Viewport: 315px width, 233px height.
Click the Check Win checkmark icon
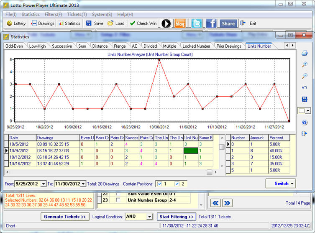[x=133, y=23]
